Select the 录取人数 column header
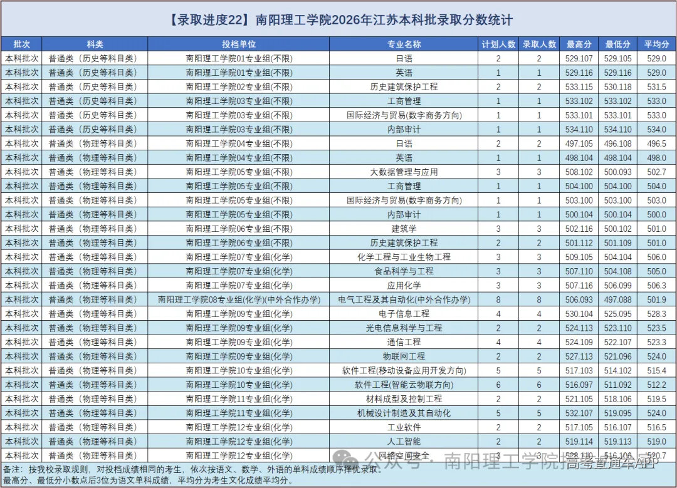 [x=539, y=44]
